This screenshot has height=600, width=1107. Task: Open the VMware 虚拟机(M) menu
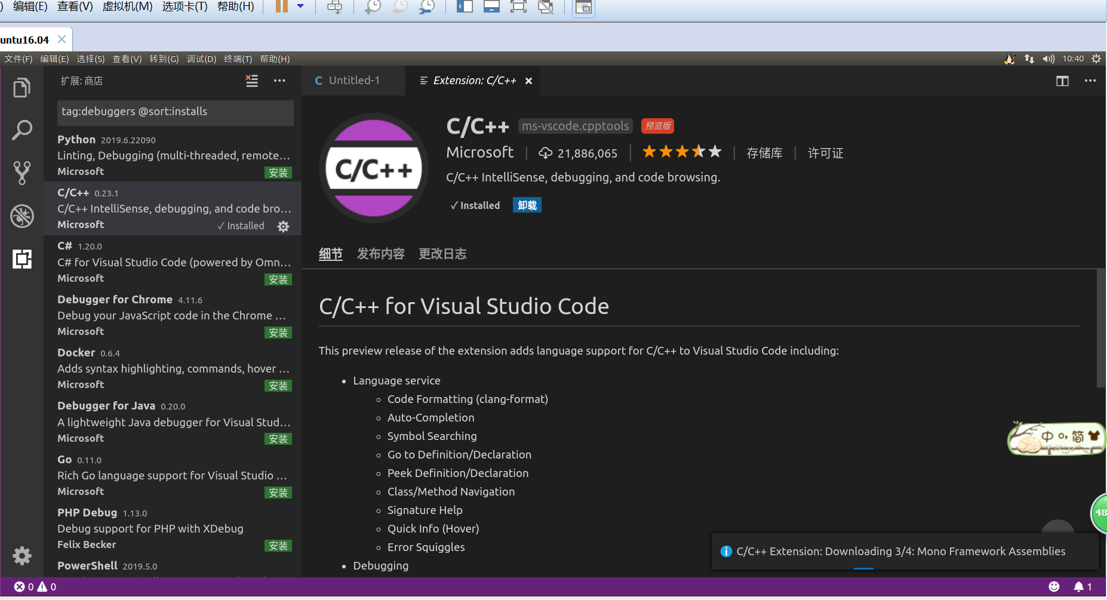coord(127,7)
